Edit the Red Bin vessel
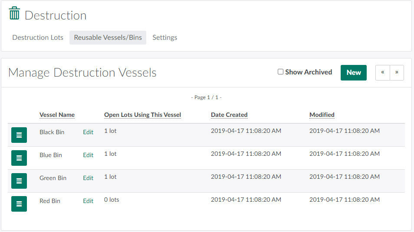 pos(88,201)
